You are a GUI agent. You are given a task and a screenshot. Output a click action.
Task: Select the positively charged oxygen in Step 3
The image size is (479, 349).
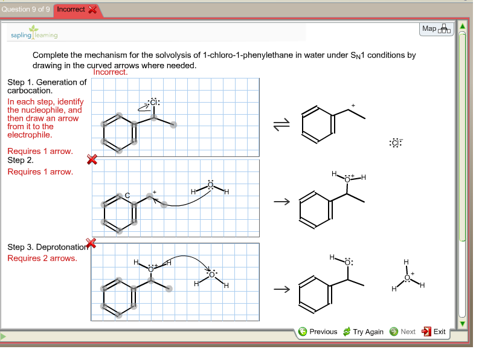tap(151, 269)
